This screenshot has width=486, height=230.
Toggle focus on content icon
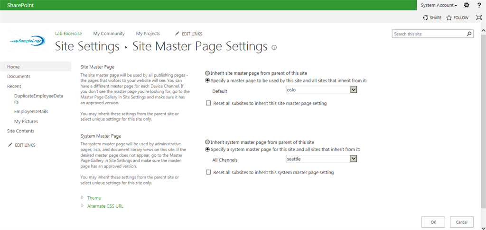[x=479, y=18]
